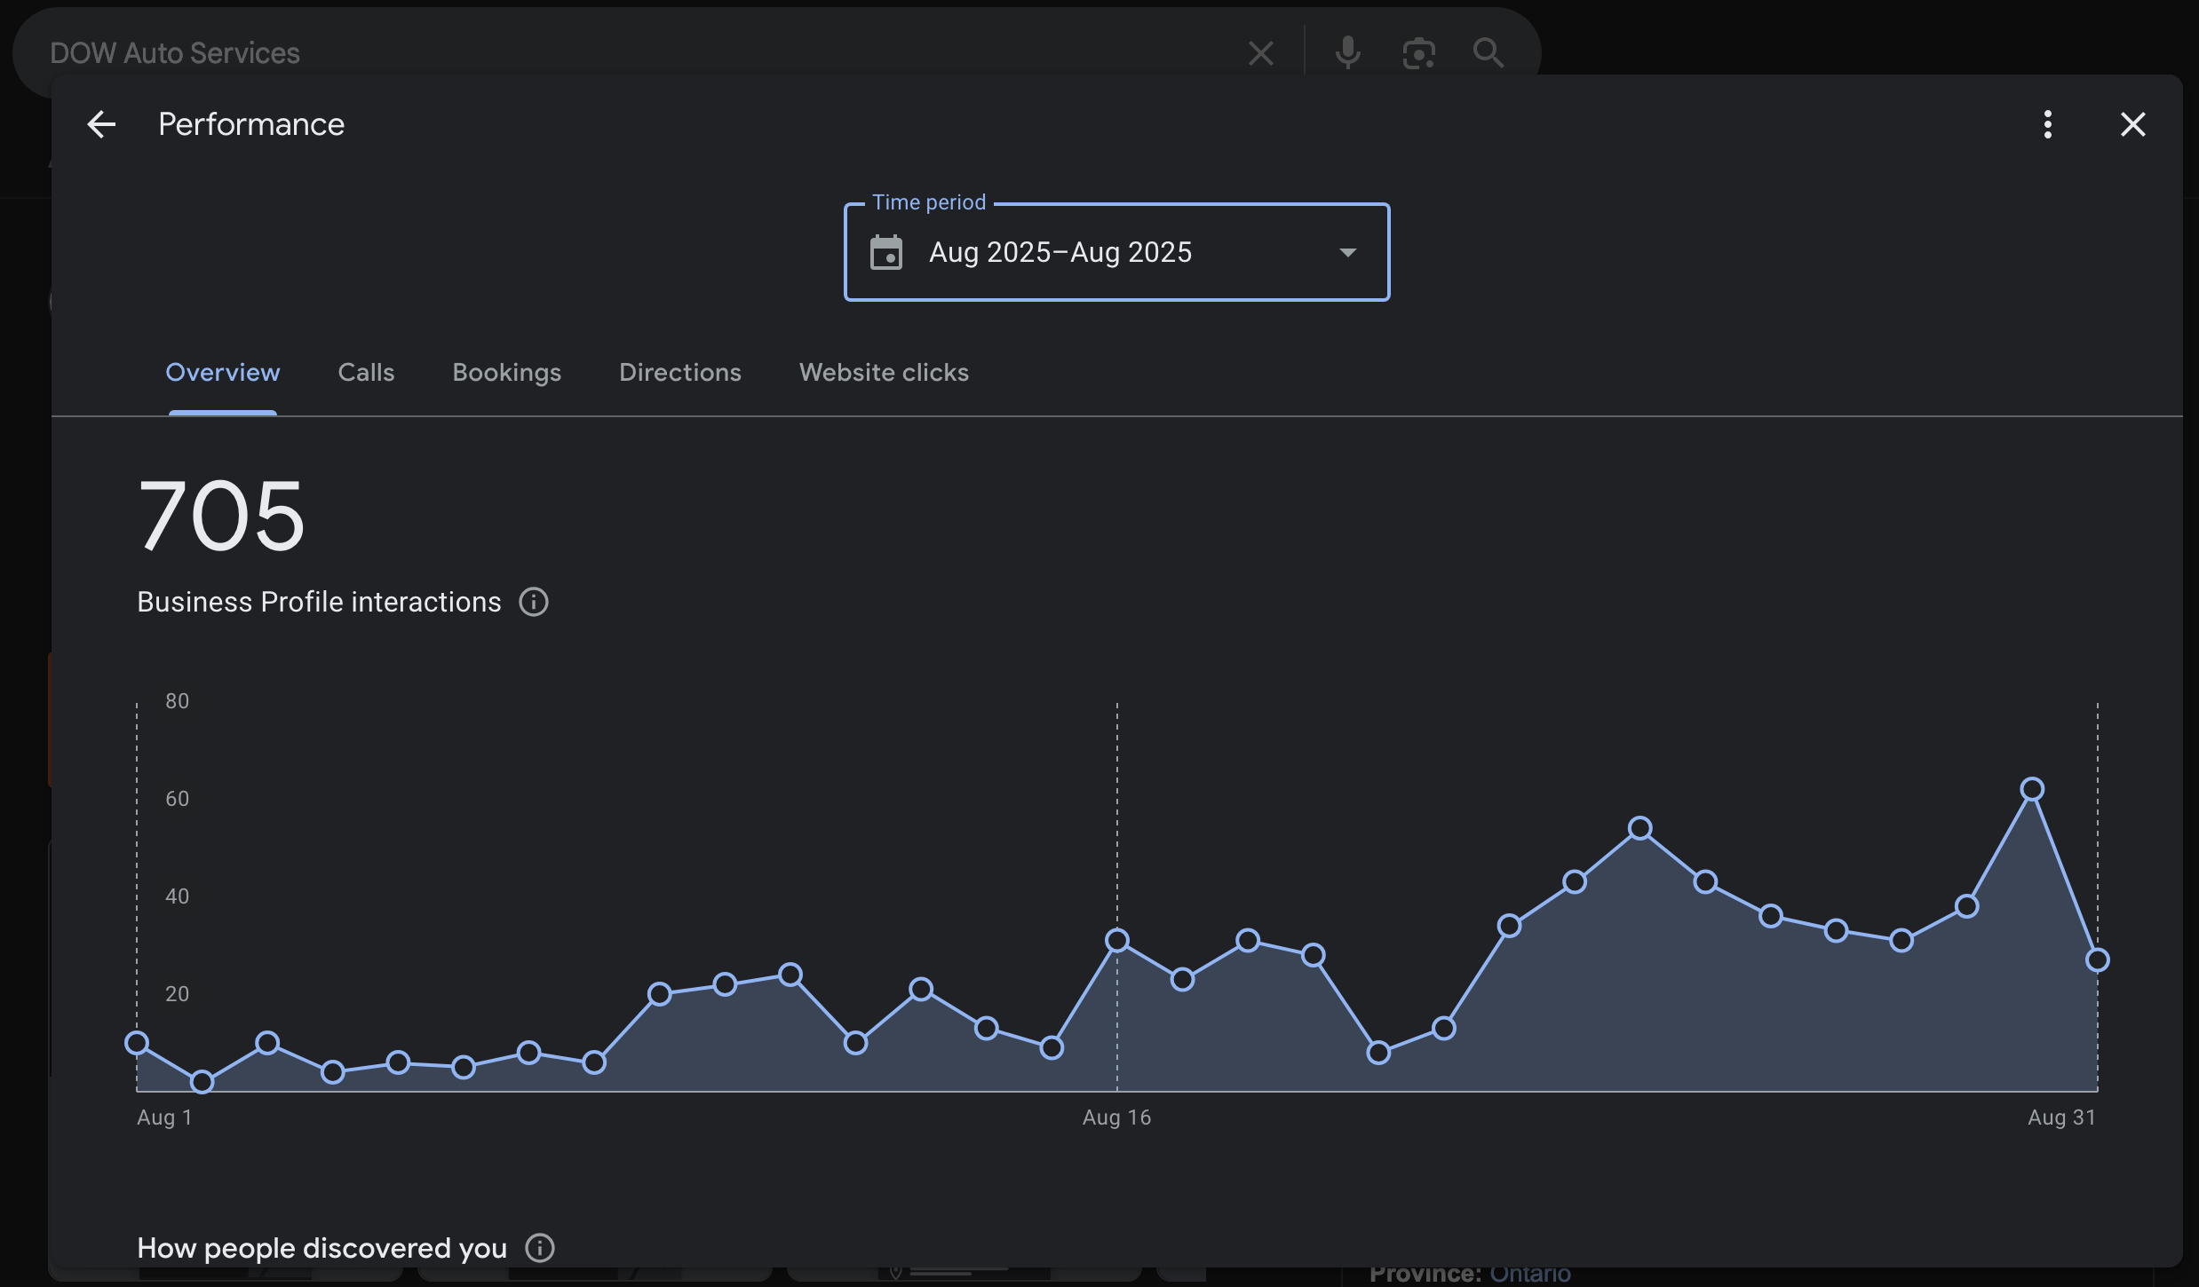
Task: Expand the Time period dropdown arrow
Action: tap(1347, 253)
